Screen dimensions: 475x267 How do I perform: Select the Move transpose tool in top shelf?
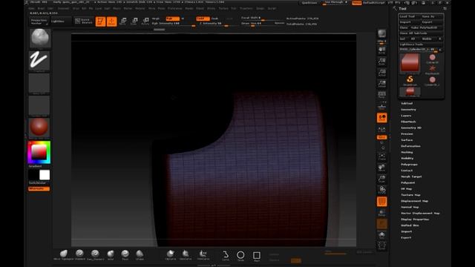pyautogui.click(x=123, y=22)
